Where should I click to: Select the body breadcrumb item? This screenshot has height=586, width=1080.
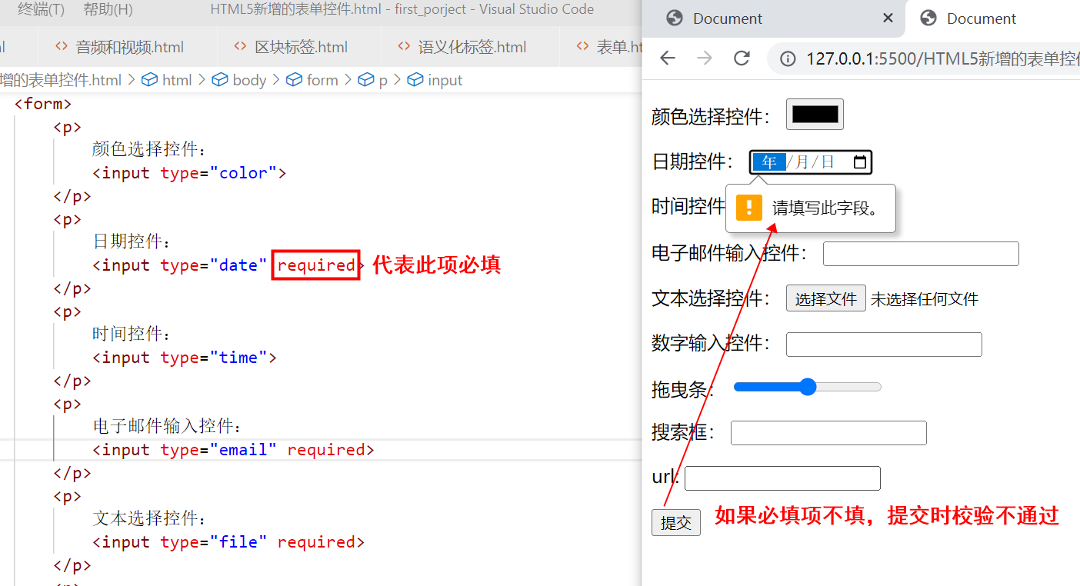[239, 80]
